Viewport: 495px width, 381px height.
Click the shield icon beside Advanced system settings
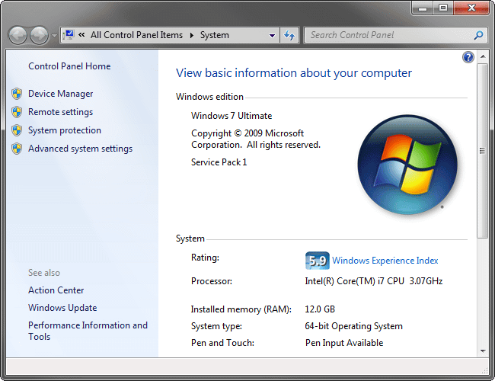pos(17,149)
